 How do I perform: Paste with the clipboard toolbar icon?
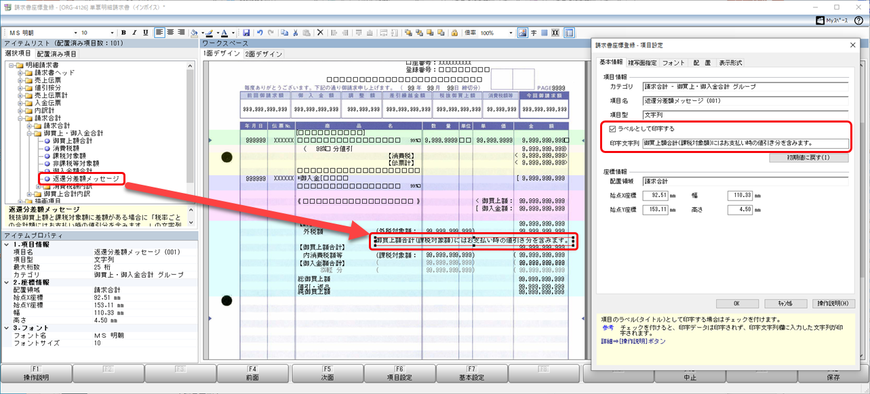(x=307, y=32)
